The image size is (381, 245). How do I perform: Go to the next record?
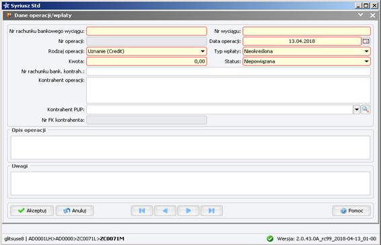click(x=188, y=211)
